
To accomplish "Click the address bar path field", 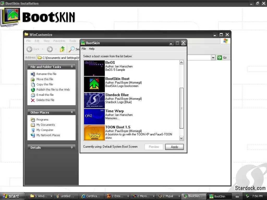I will [x=58, y=58].
